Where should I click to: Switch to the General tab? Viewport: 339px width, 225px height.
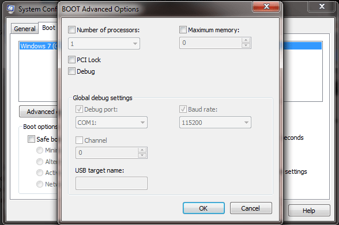point(25,29)
